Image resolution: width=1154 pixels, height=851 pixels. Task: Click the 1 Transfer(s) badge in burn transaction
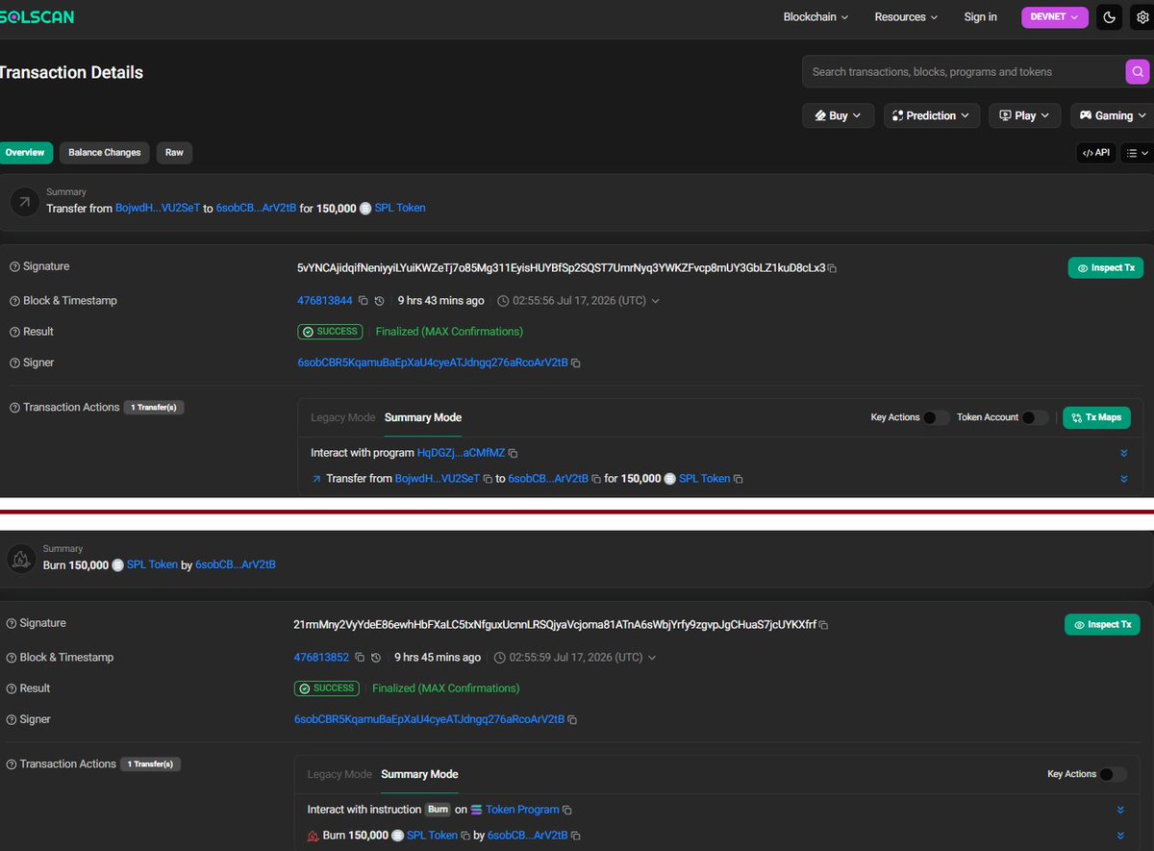(152, 764)
